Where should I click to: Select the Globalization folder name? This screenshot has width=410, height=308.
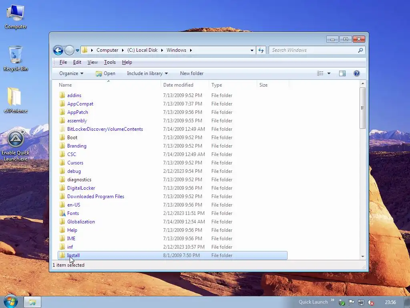click(81, 221)
